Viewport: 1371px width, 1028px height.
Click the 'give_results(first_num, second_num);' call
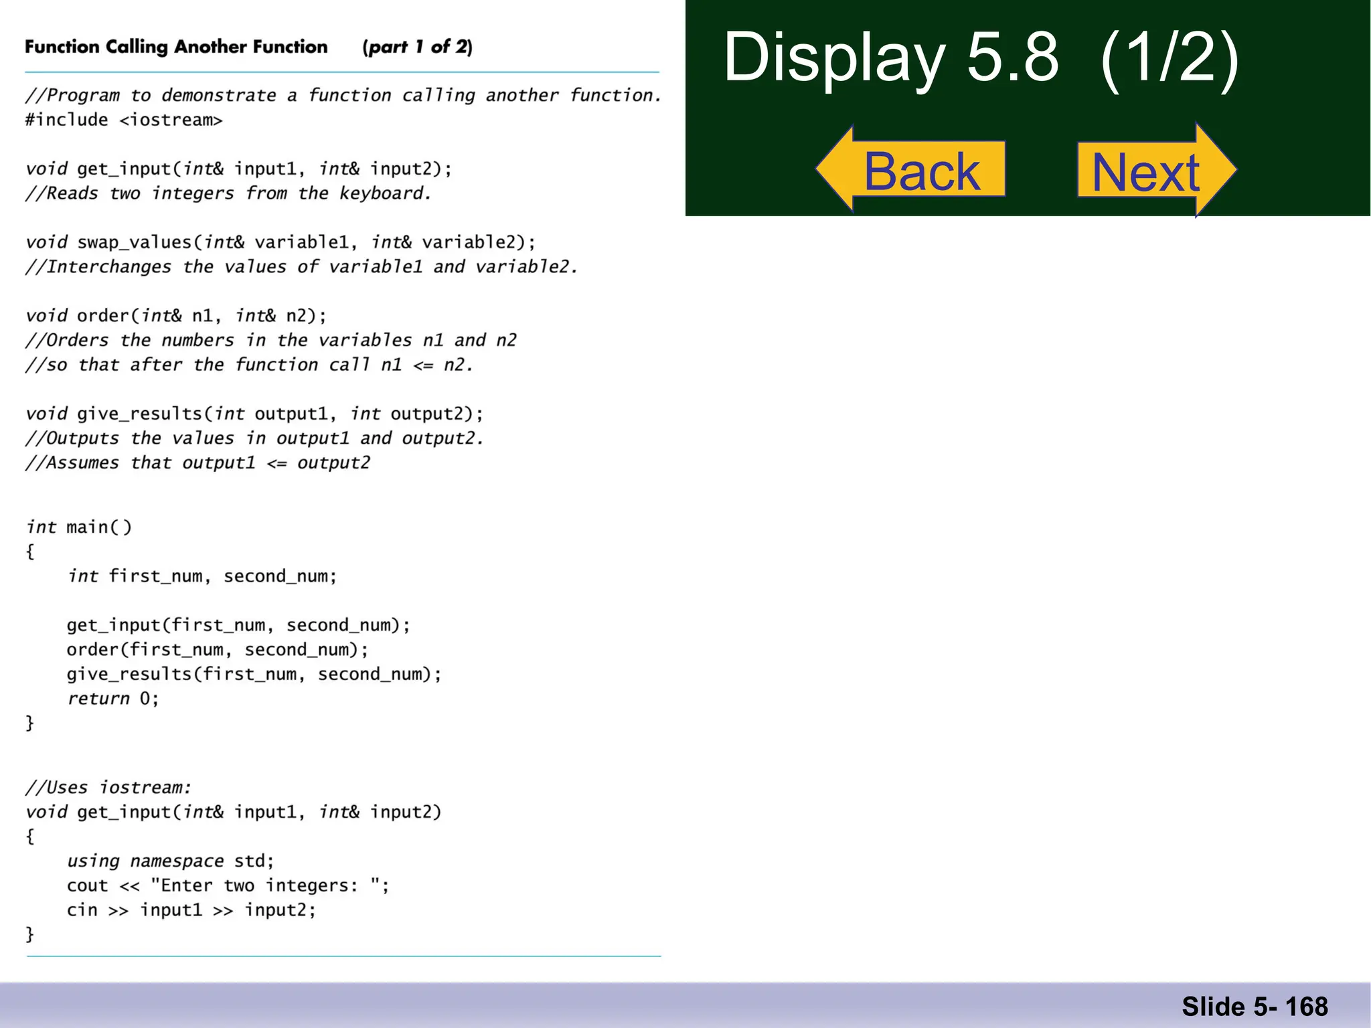pos(254,674)
